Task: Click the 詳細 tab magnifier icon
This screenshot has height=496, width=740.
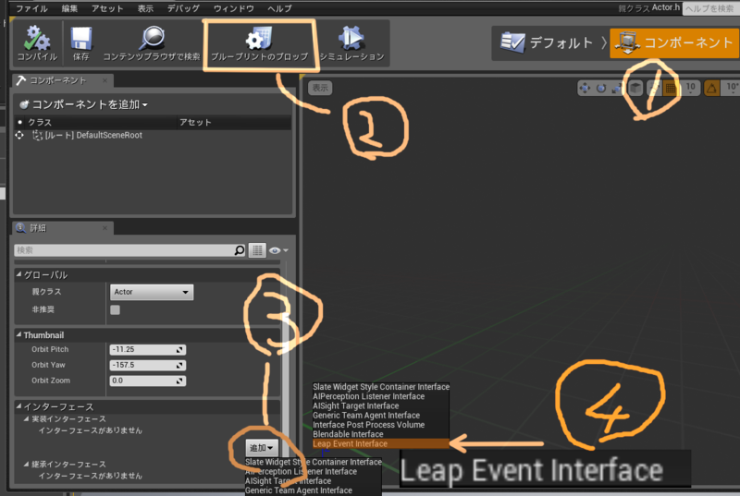Action: point(20,228)
